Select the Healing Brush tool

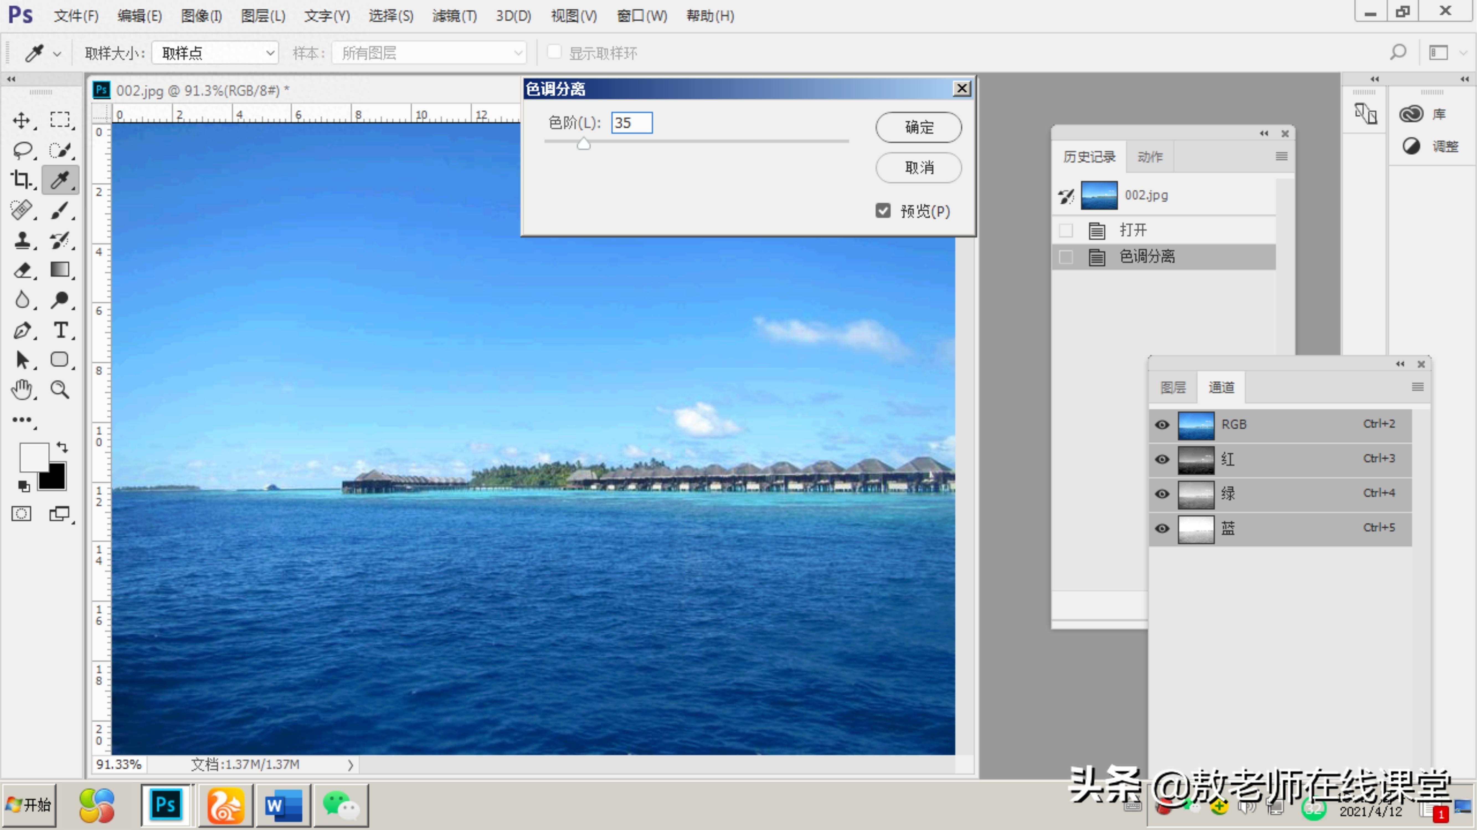[x=22, y=210]
